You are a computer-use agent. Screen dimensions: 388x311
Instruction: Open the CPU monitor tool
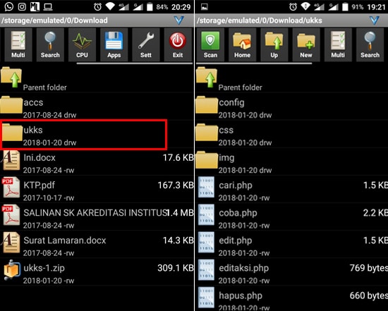82,45
